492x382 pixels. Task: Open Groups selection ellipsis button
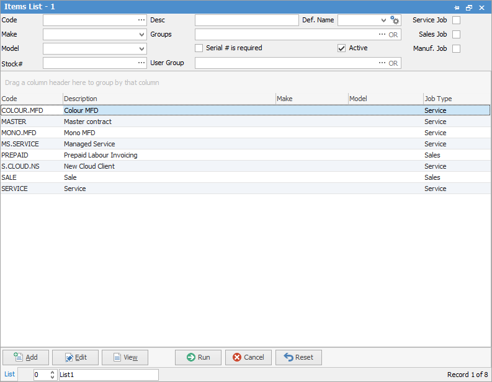(382, 34)
